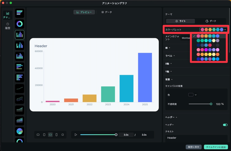Switch to the プレビュー tab
Viewport: 231px width, 151px height.
tap(84, 12)
